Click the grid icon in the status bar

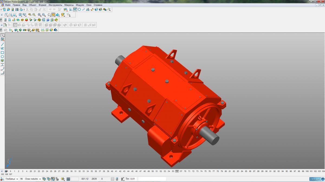[x=68, y=179]
